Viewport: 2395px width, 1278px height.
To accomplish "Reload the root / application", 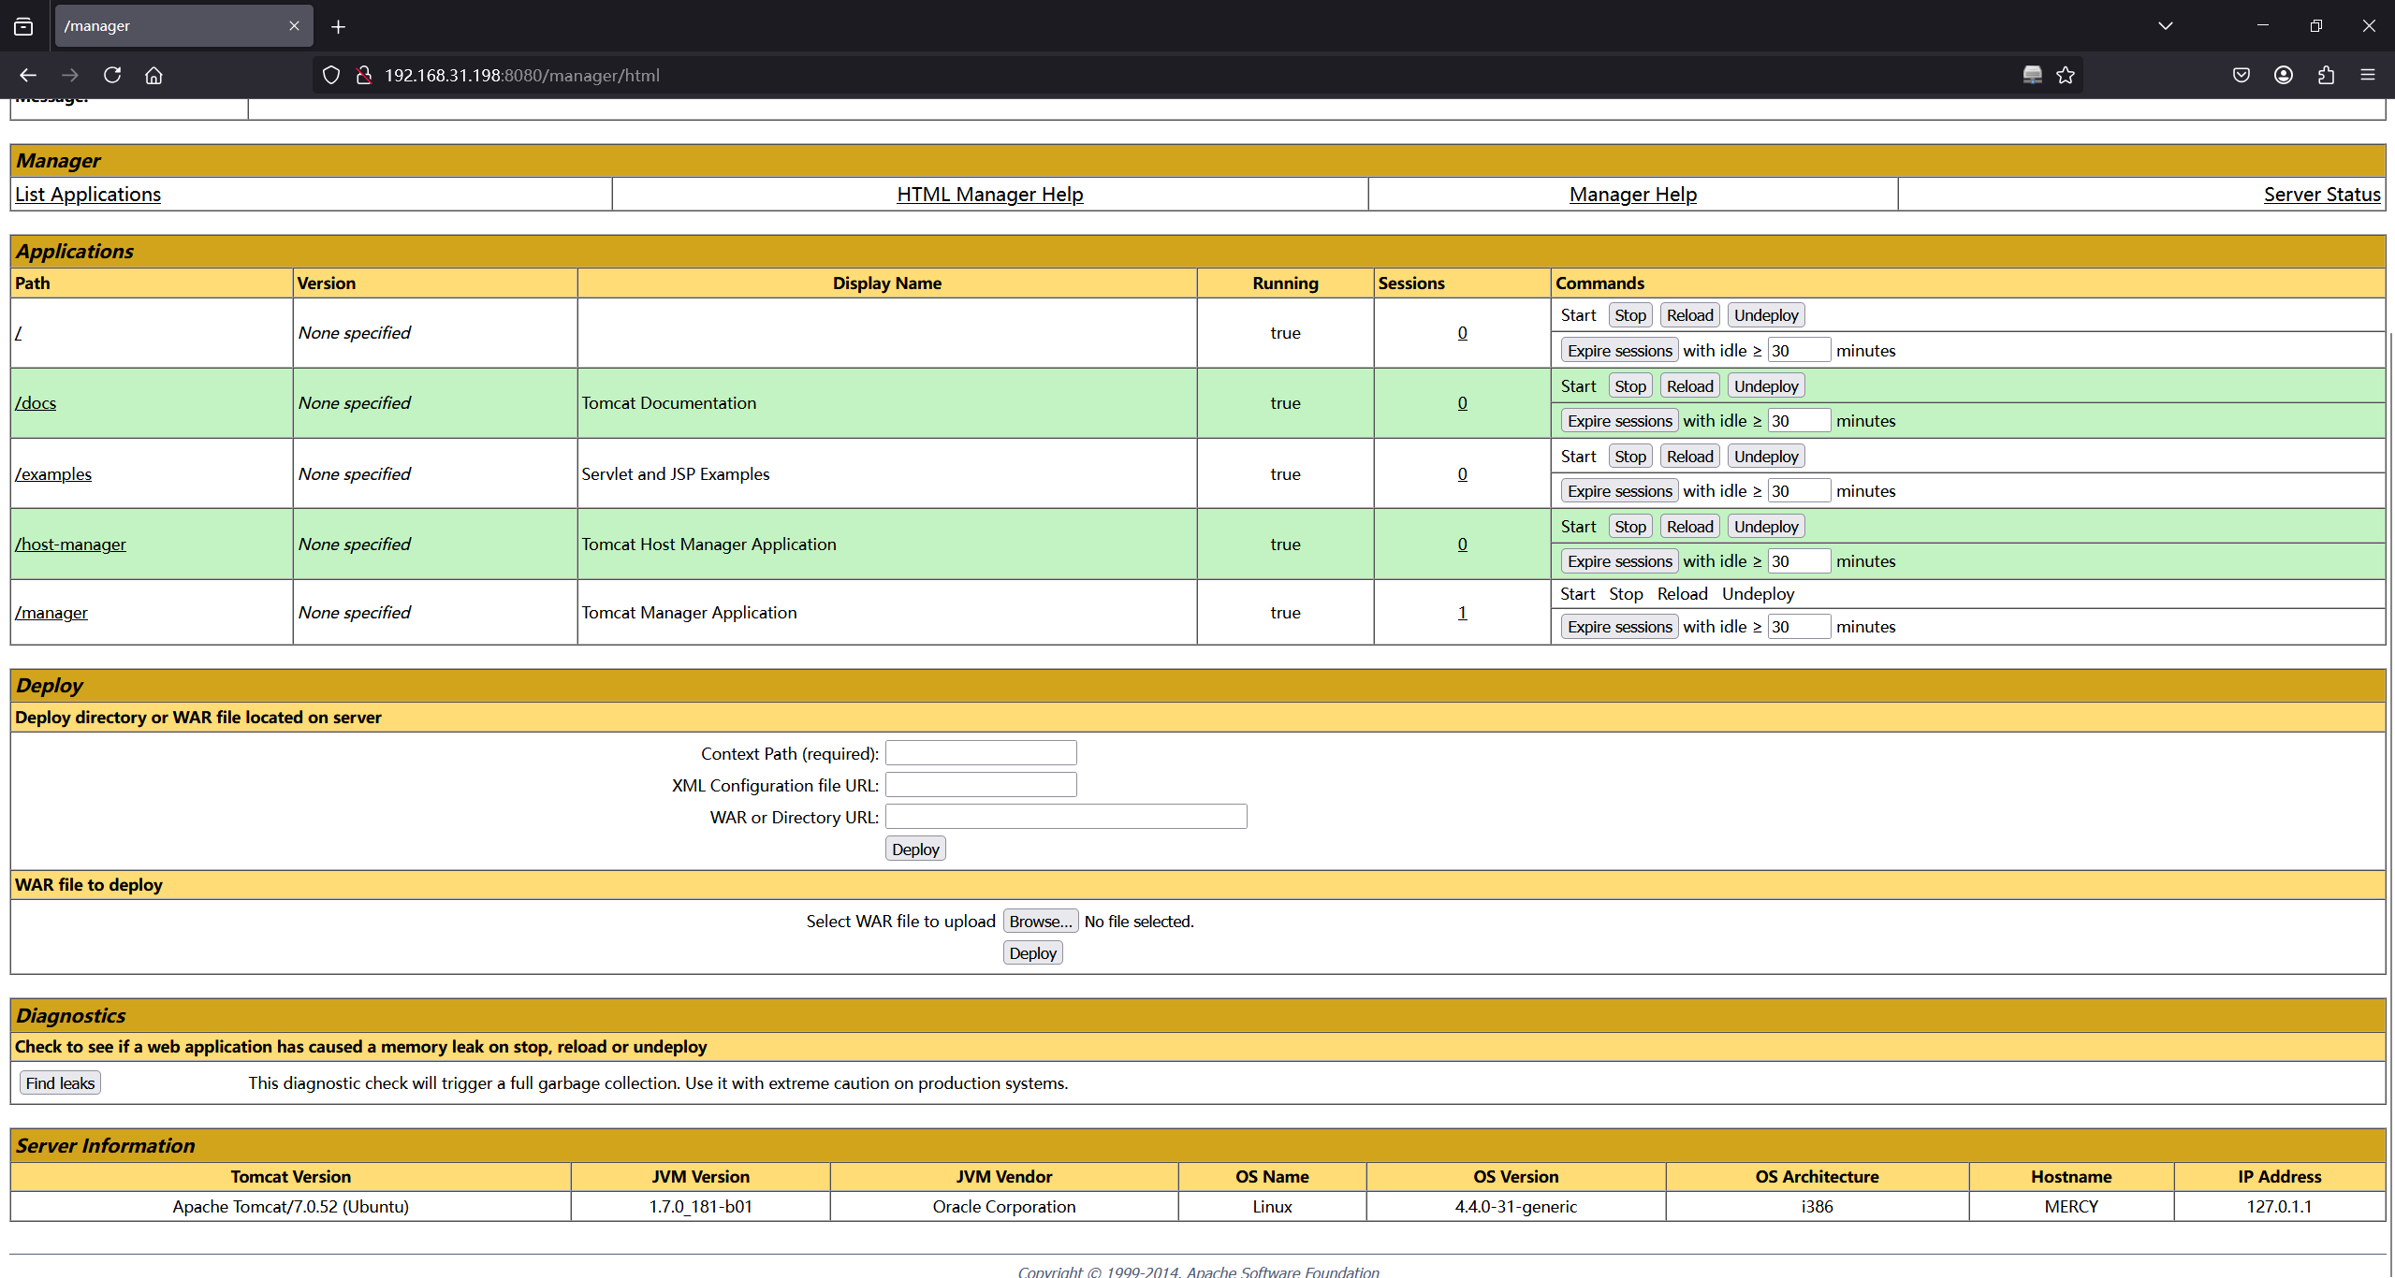I will coord(1689,315).
